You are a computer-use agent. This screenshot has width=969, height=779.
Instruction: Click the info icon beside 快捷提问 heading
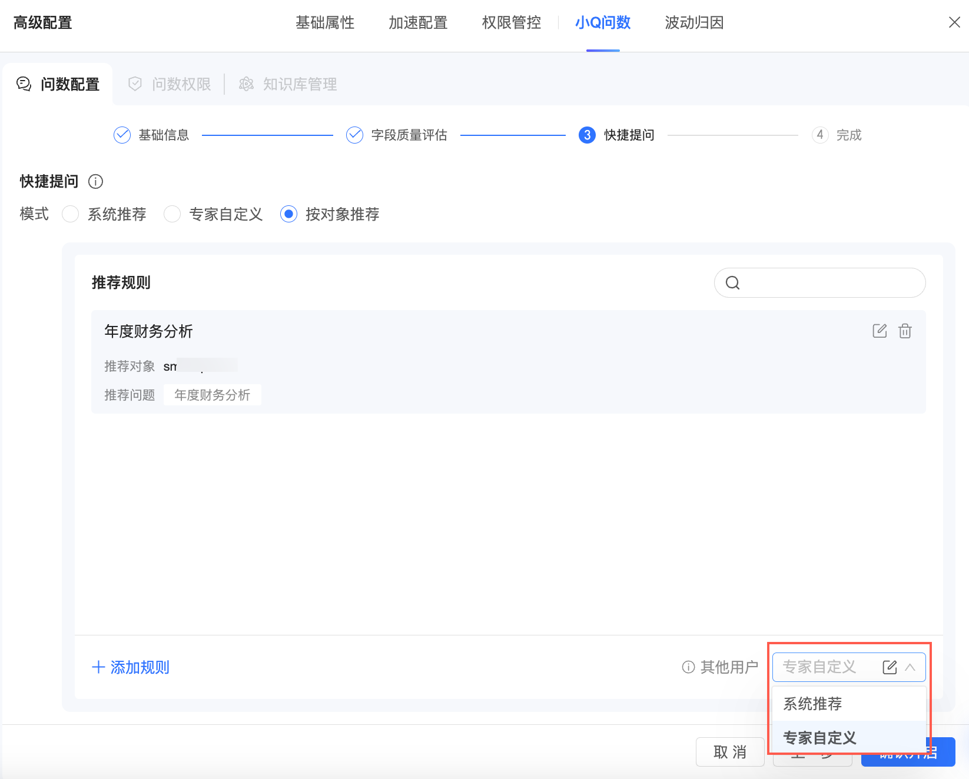point(95,181)
